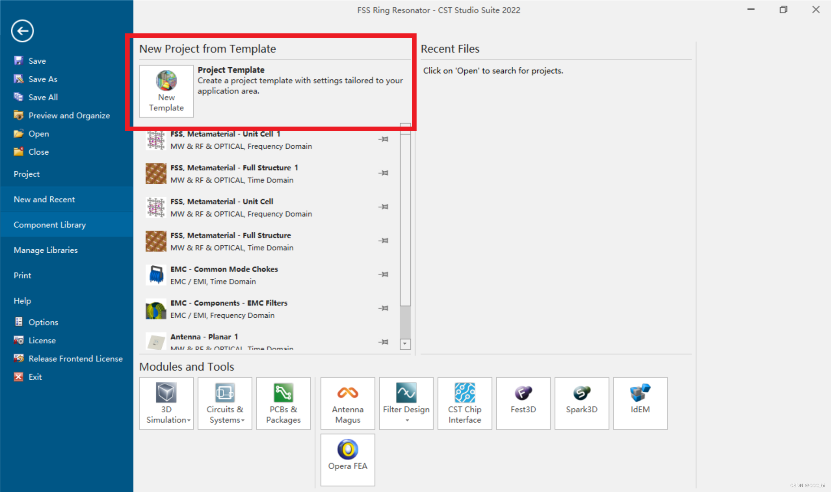This screenshot has height=492, width=831.
Task: Click the Save floppy disk icon
Action: [x=19, y=61]
